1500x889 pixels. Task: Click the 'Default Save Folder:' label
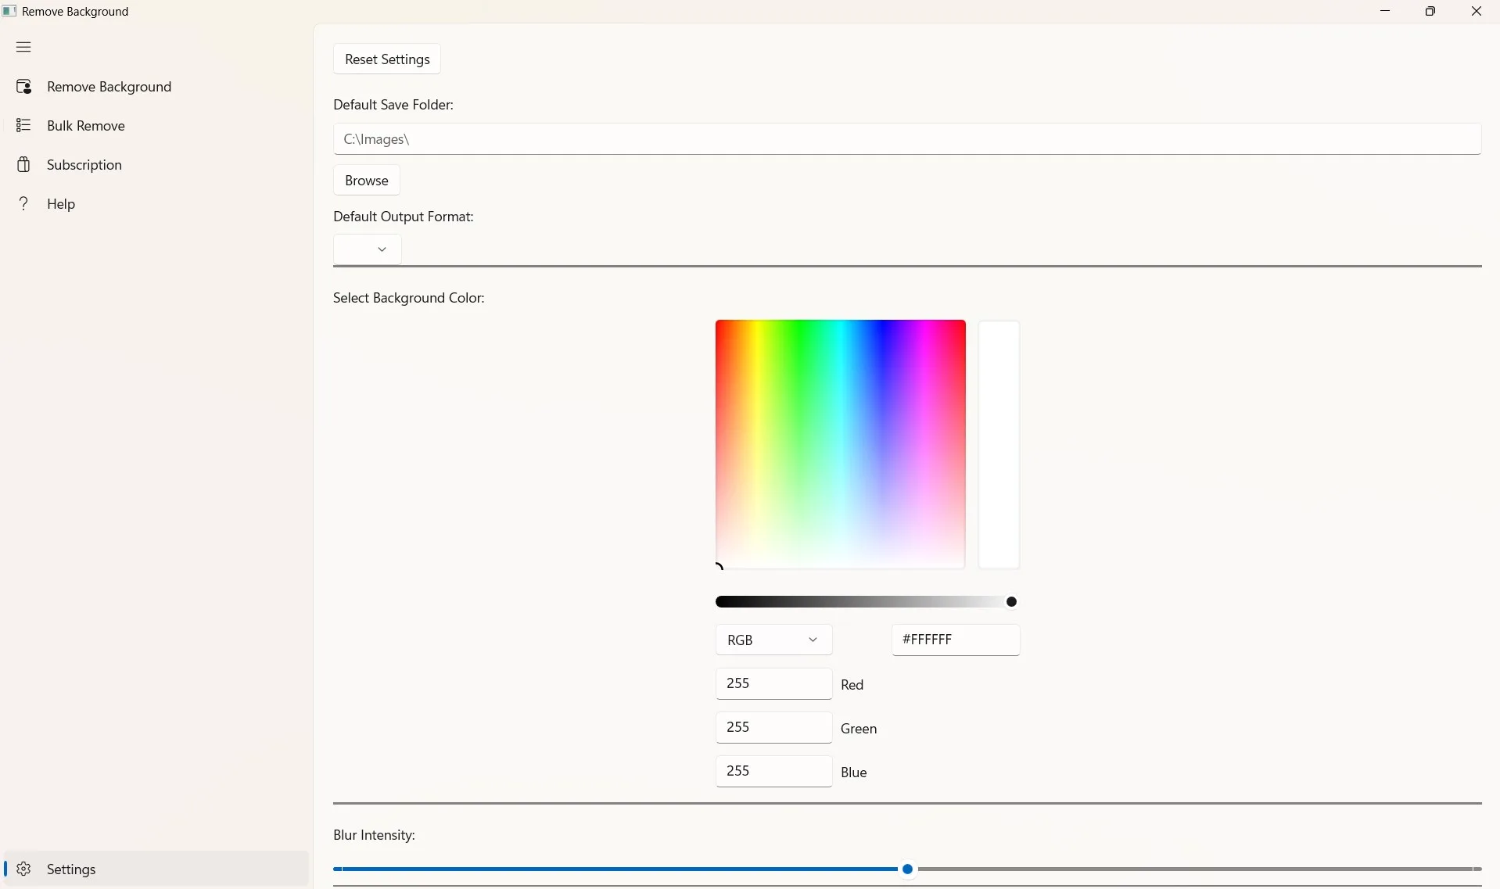(393, 105)
